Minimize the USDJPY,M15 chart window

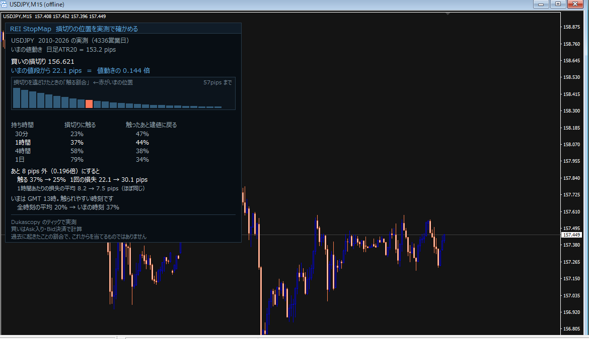pyautogui.click(x=541, y=4)
